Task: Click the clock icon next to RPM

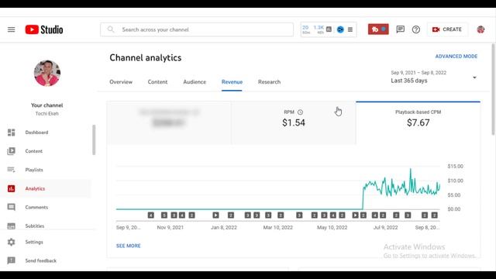Action: 300,112
